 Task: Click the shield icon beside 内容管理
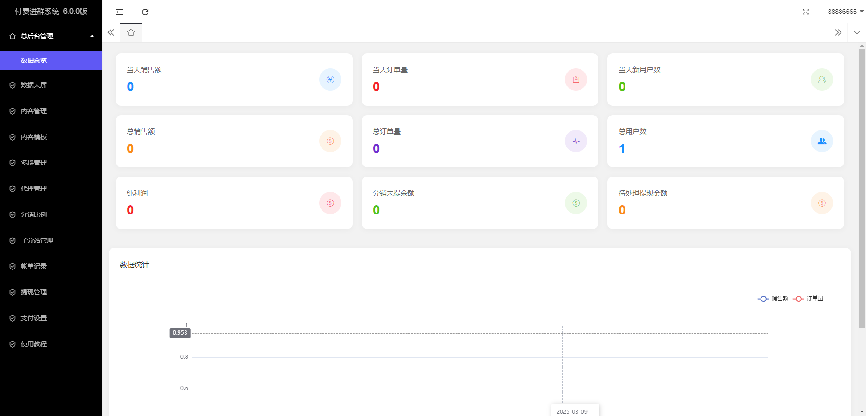click(12, 111)
